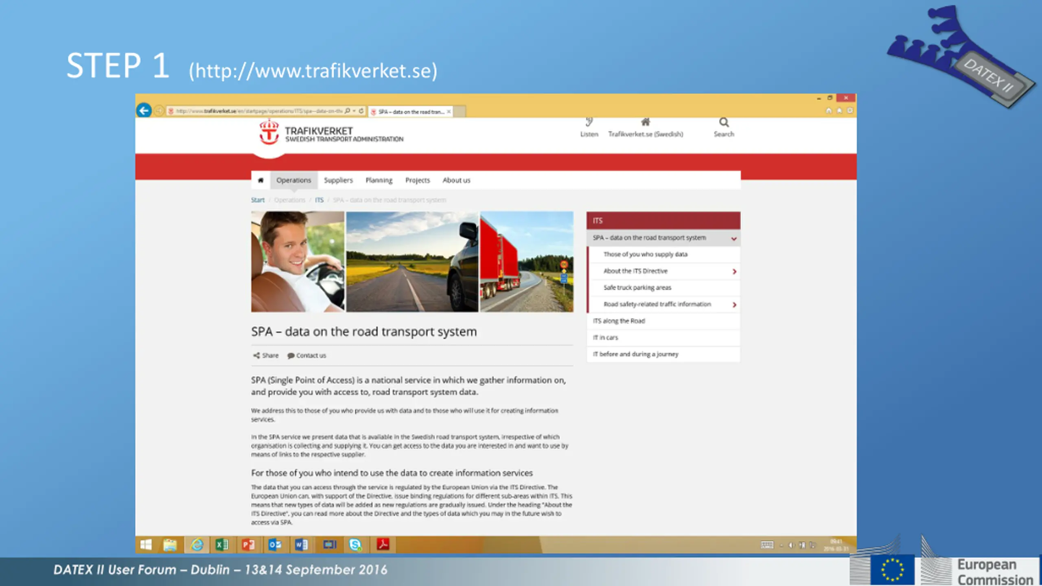This screenshot has height=586, width=1042.
Task: Open browser Favorites star icon
Action: pyautogui.click(x=839, y=111)
